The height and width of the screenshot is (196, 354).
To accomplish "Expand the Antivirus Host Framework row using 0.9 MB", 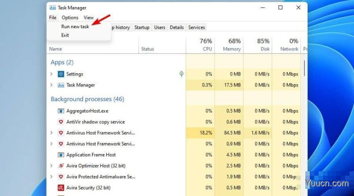I will tap(51, 144).
